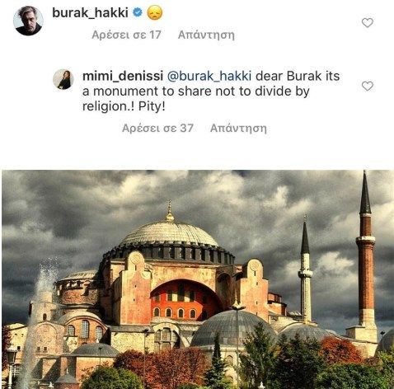Open burak_hakki's profile picture
Screen dimensions: 394x389
tap(28, 21)
